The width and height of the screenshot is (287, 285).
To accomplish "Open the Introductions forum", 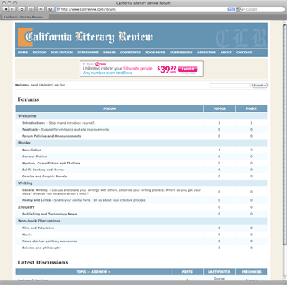I will coord(34,123).
